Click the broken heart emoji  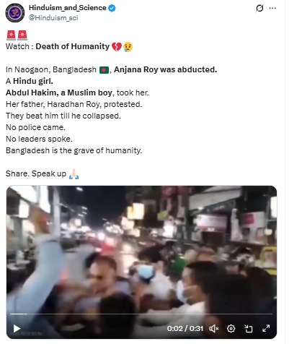117,47
